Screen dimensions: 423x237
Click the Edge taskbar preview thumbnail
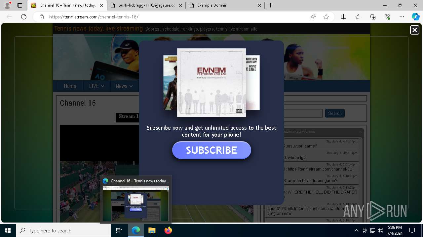coord(136,204)
